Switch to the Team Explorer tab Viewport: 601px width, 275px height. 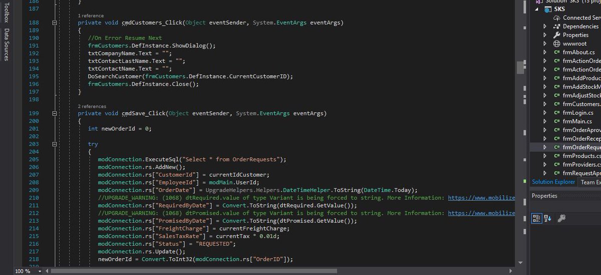pyautogui.click(x=590, y=182)
